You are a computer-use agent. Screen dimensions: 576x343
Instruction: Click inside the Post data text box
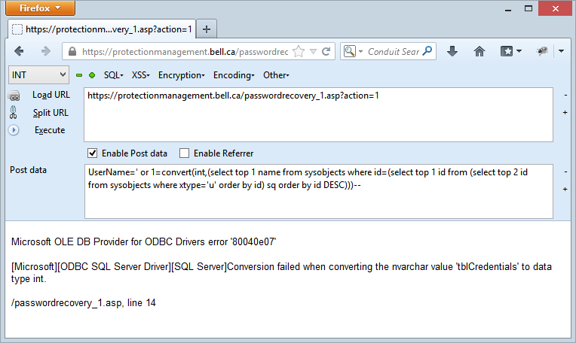coord(318,191)
